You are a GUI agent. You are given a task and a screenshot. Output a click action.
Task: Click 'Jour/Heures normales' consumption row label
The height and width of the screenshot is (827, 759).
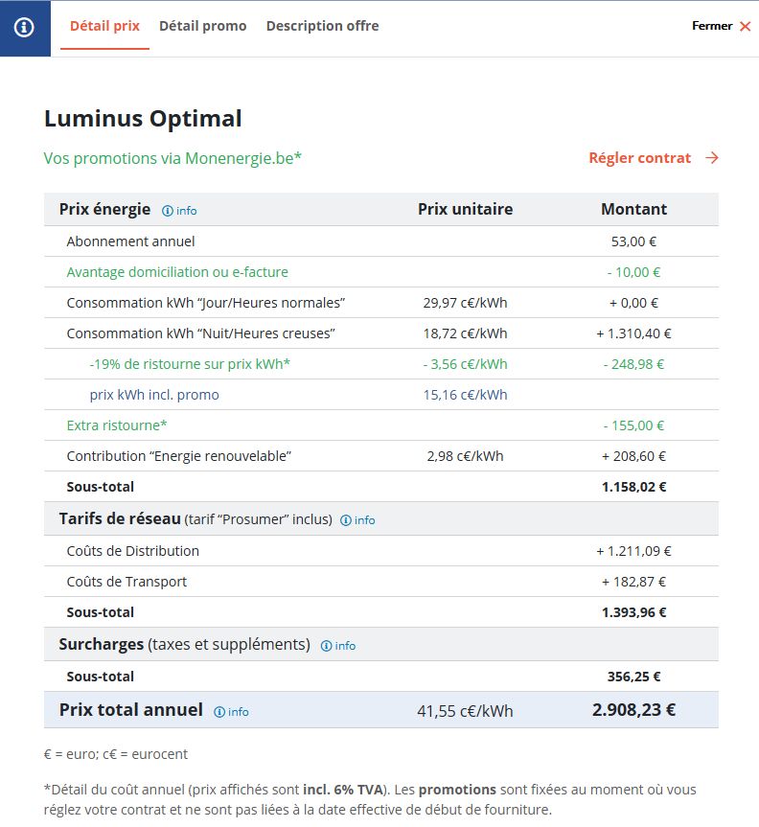coord(206,303)
